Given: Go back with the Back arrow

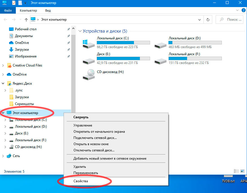Looking at the screenshot, I should pos(6,20).
